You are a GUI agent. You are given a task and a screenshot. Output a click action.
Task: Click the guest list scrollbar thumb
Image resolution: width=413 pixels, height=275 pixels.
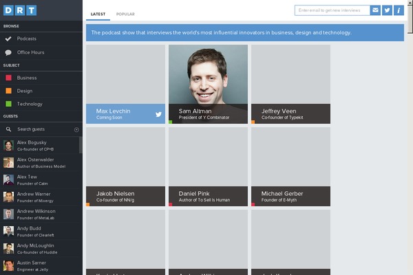(81, 145)
